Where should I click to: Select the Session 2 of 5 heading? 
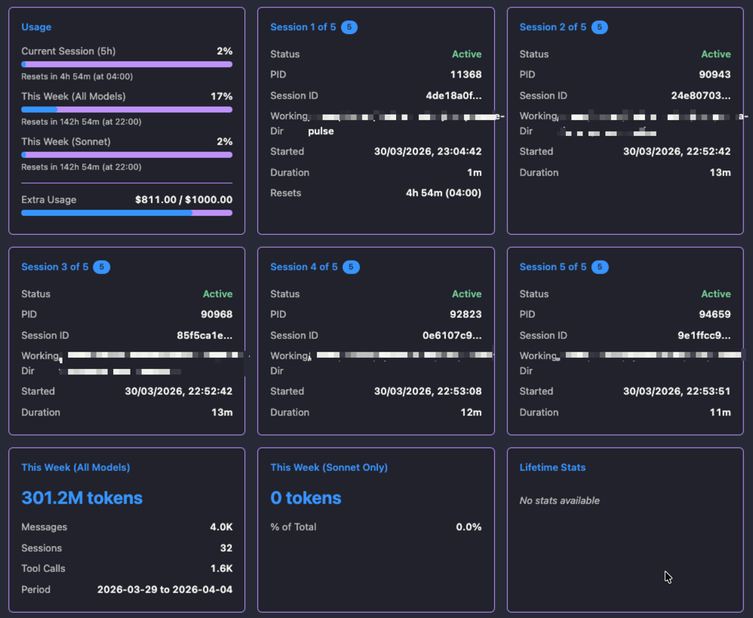point(553,27)
